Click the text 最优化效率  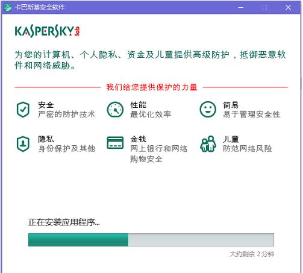pos(151,115)
